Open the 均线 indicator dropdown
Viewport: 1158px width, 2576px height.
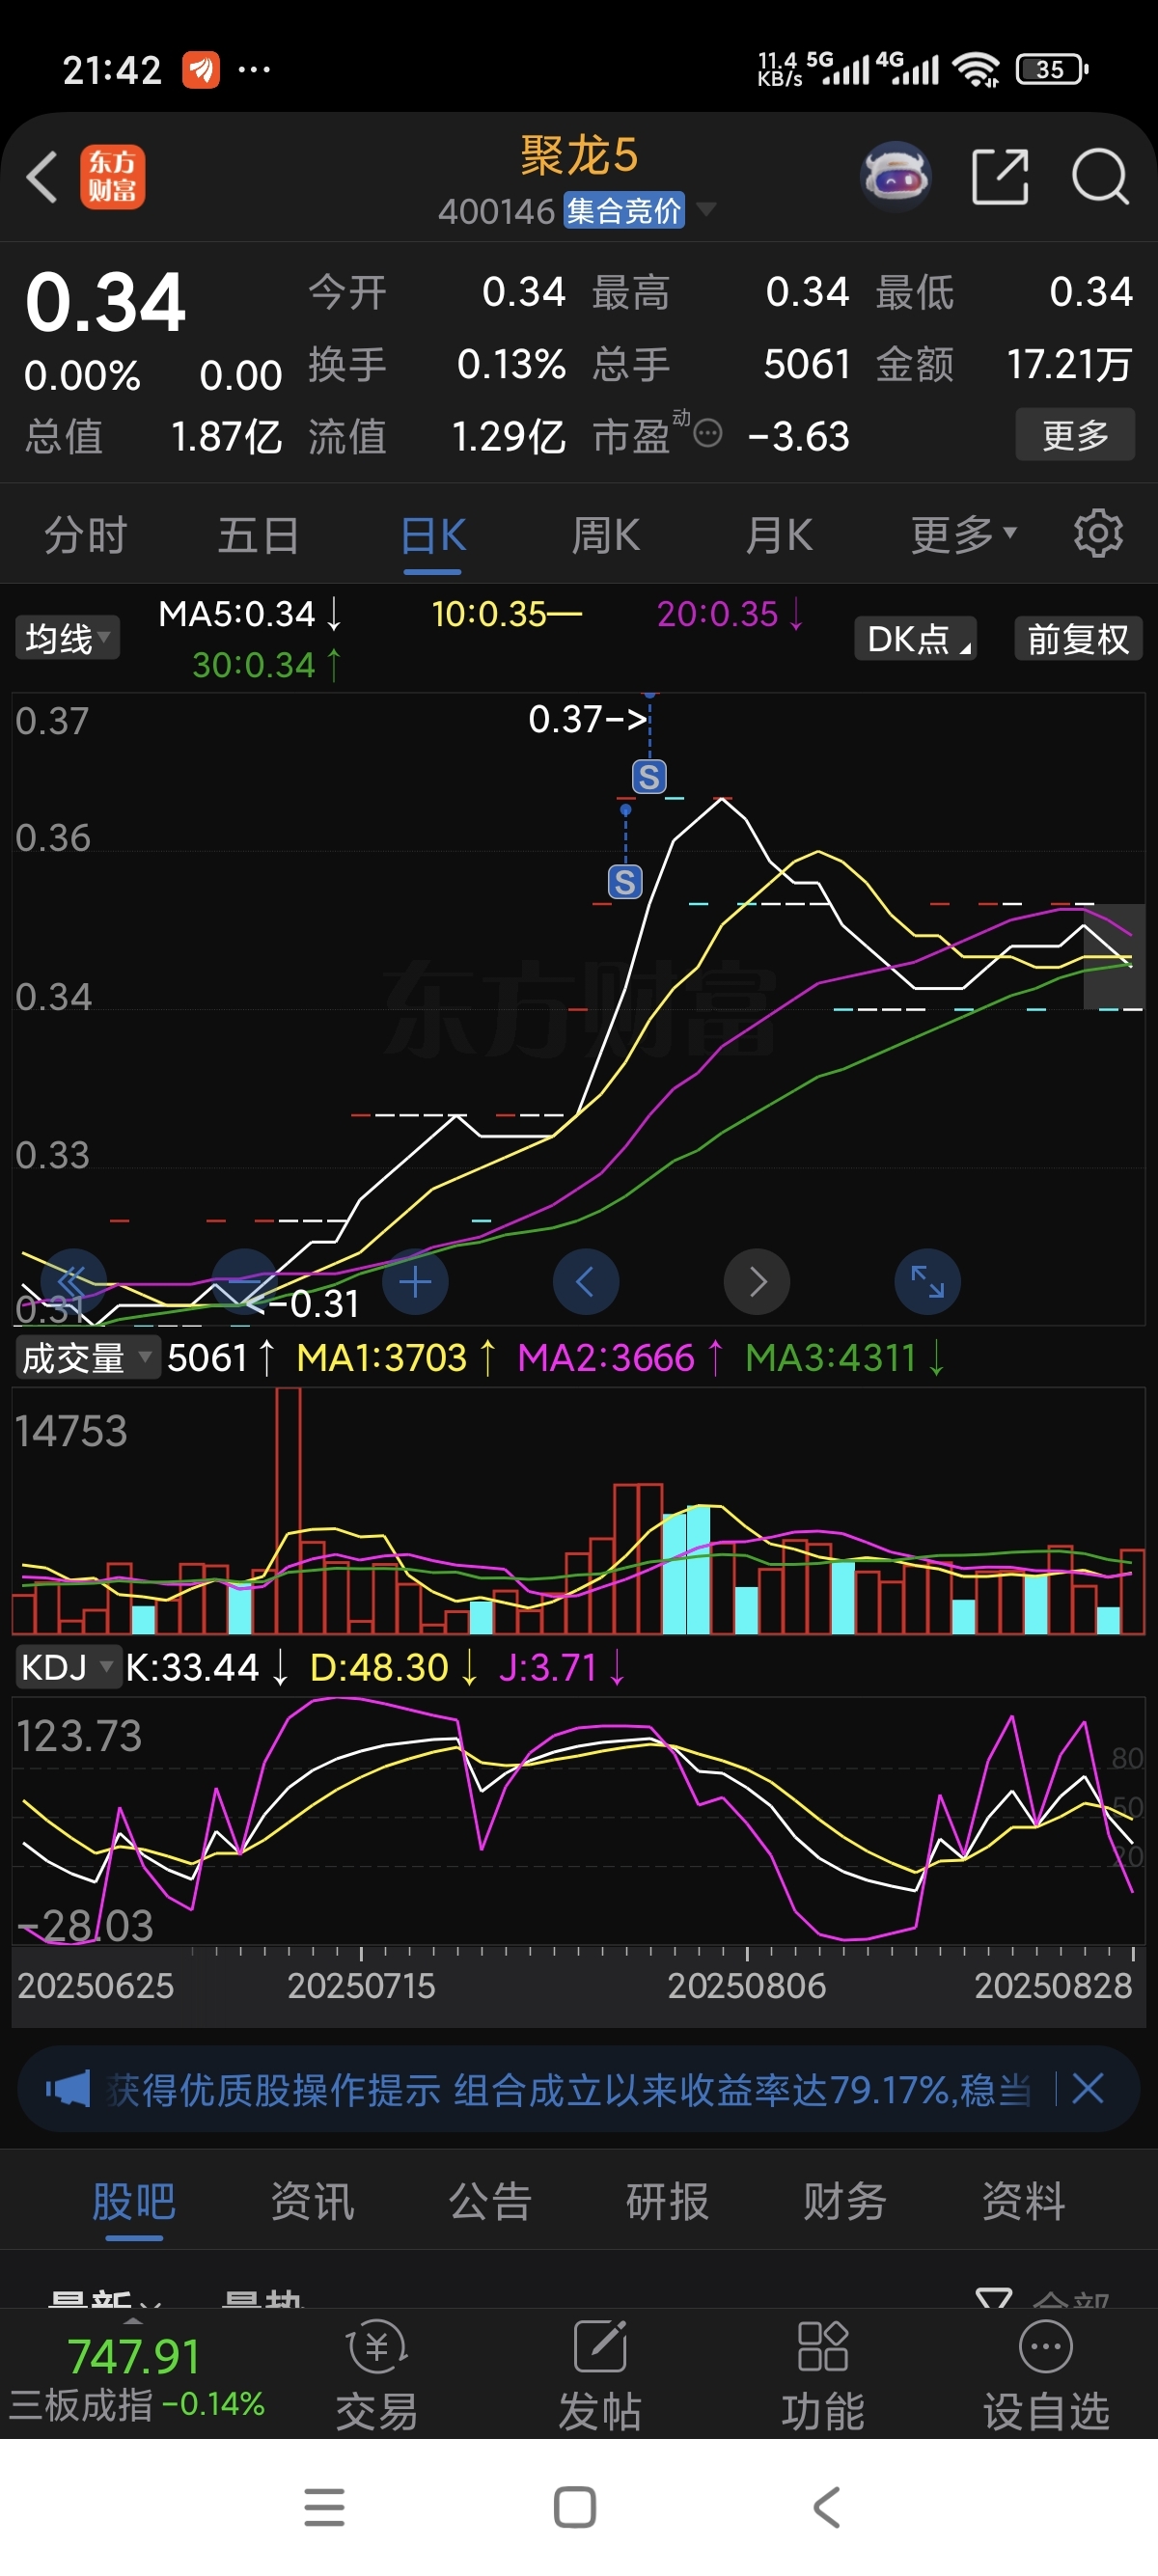[67, 638]
